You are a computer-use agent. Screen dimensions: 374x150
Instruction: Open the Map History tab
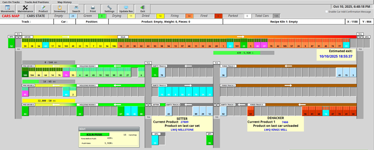pos(64,2)
